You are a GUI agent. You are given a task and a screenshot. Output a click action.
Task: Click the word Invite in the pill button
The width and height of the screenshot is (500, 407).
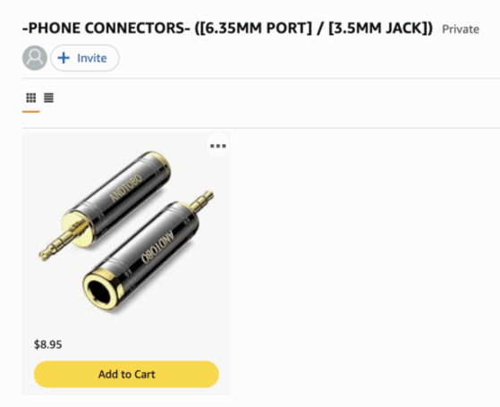click(92, 58)
